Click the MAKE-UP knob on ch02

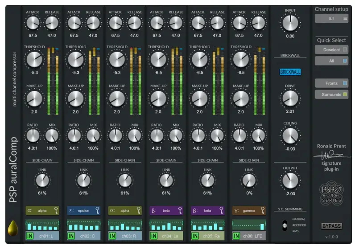coord(76,98)
